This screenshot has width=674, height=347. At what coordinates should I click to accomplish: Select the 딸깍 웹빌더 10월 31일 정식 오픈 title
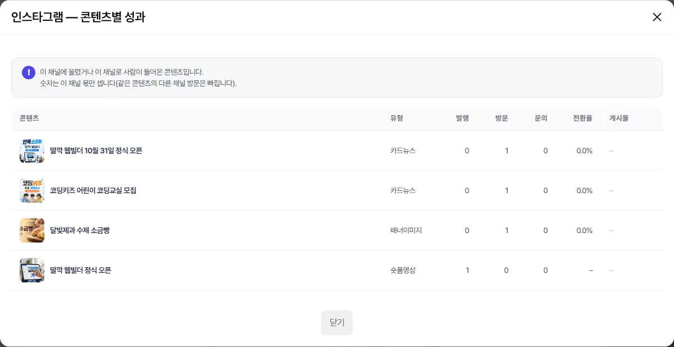[96, 150]
